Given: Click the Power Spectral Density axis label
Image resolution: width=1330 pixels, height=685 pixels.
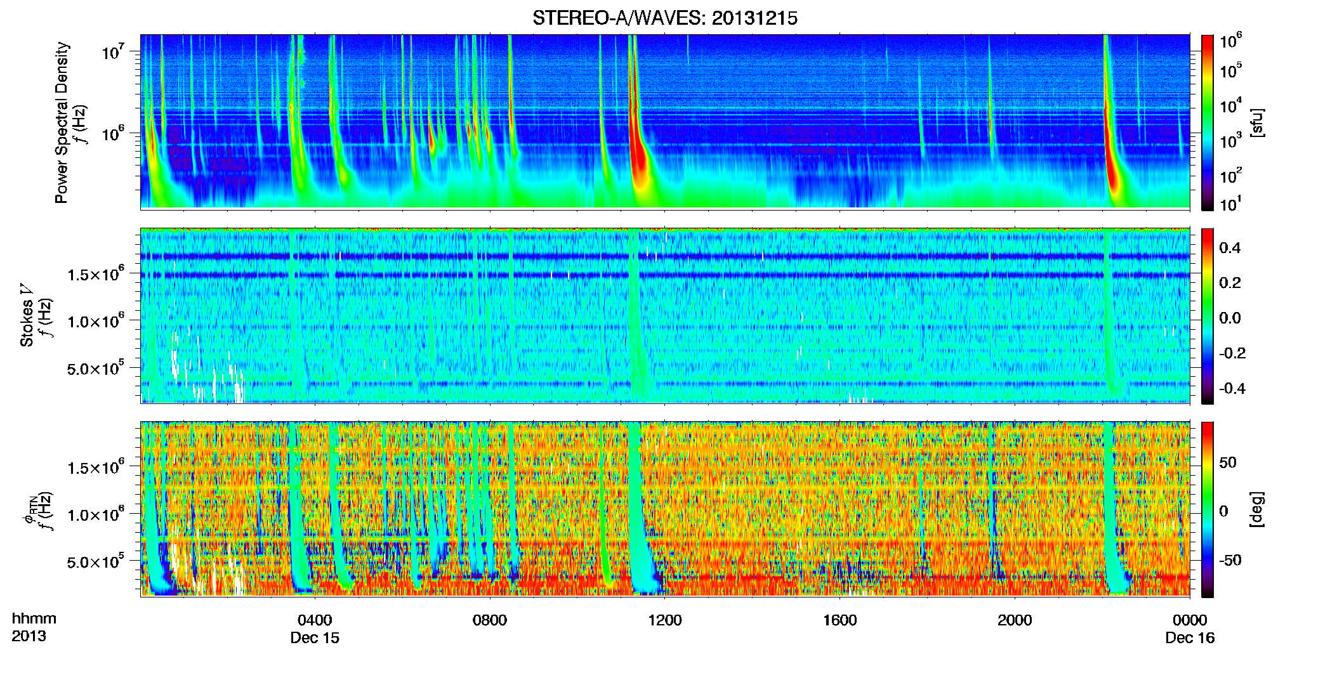Looking at the screenshot, I should [62, 122].
